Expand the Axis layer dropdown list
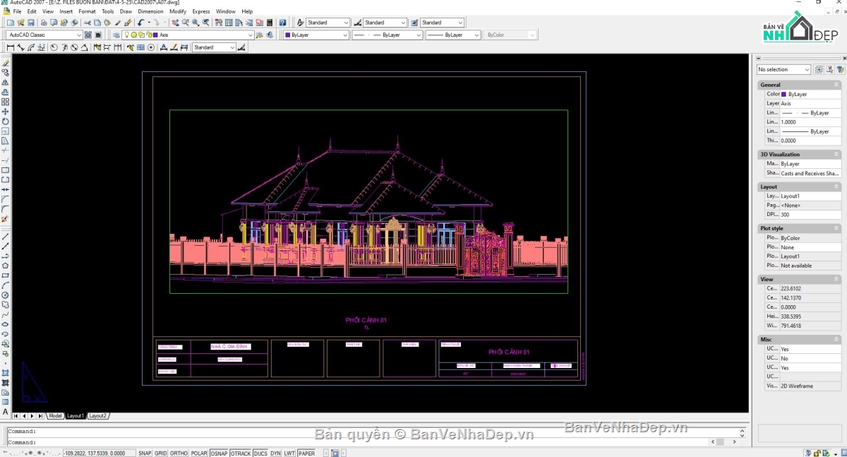 [250, 35]
